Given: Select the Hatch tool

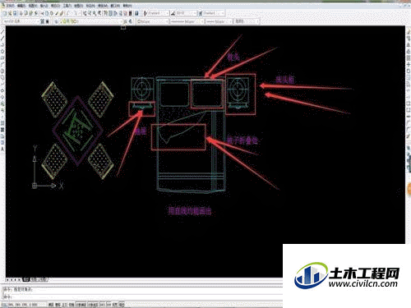Looking at the screenshot, I should coord(2,122).
